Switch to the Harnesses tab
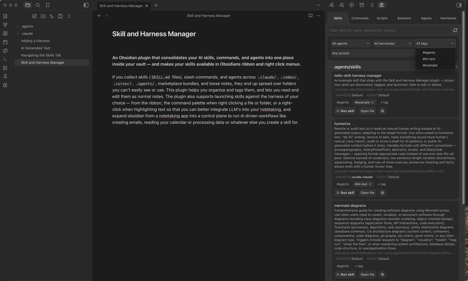Image resolution: width=468 pixels, height=281 pixels. click(x=448, y=18)
